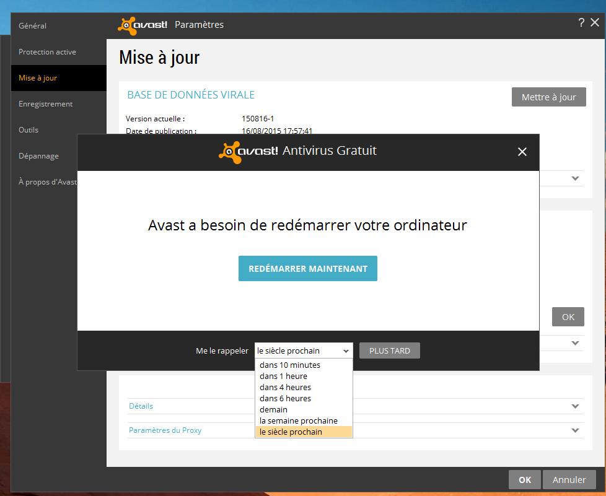Viewport: 606px width, 496px height.
Task: Open the Détails link
Action: (x=141, y=406)
